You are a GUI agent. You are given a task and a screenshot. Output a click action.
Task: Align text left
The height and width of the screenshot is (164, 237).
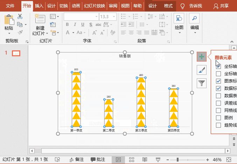point(124,32)
